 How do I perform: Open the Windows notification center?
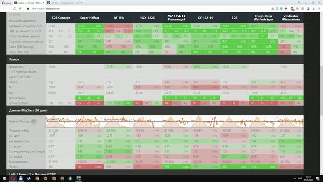coord(318,178)
